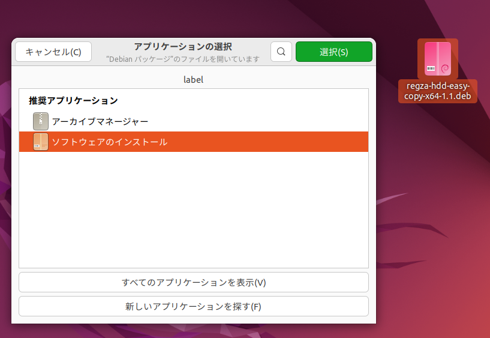Click the ソフトウェアのインストール package icon
This screenshot has height=338, width=490.
[41, 142]
